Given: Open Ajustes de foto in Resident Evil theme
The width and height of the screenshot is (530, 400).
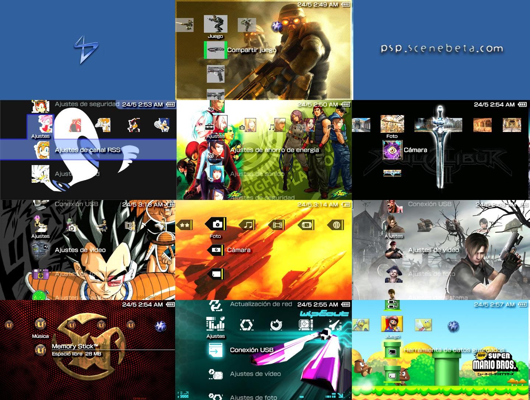Looking at the screenshot, I should (432, 274).
